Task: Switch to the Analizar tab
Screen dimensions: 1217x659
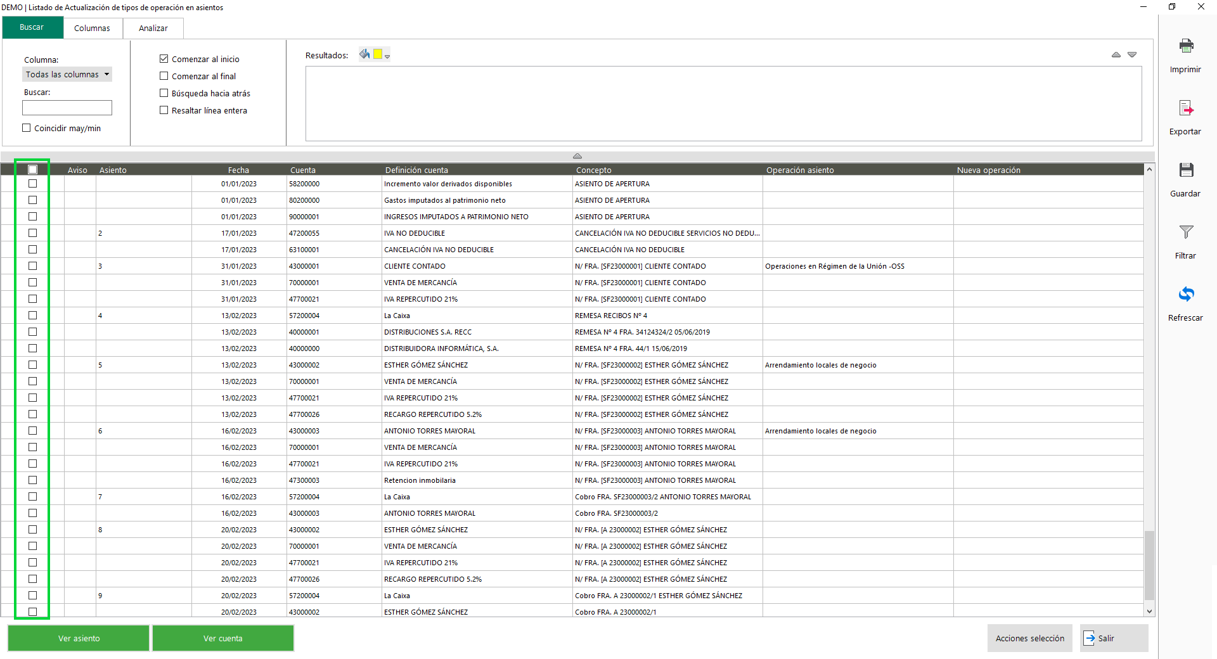Action: tap(153, 28)
